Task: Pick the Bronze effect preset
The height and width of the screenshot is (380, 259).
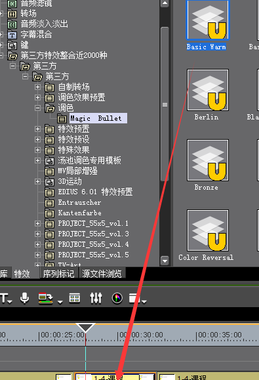Action: pos(207,165)
